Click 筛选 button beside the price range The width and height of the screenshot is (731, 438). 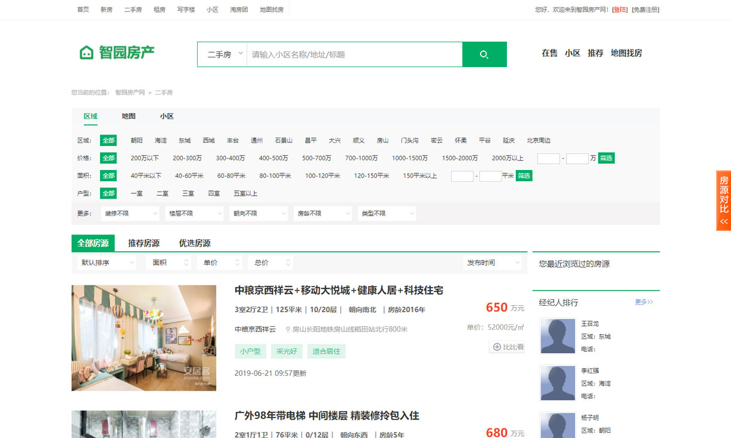pyautogui.click(x=606, y=159)
